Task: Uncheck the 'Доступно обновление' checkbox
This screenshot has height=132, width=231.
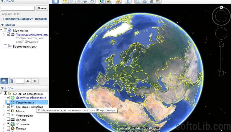Action: click(8, 97)
